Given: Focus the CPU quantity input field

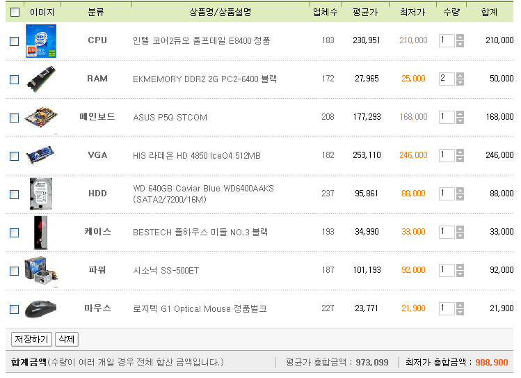Looking at the screenshot, I should click(447, 40).
